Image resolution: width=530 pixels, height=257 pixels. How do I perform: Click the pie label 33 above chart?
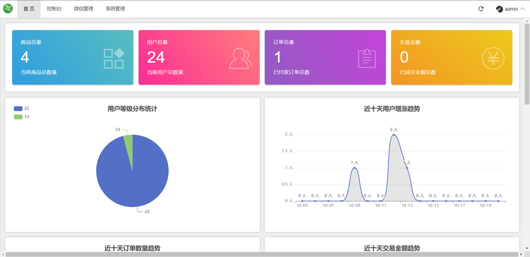[118, 130]
